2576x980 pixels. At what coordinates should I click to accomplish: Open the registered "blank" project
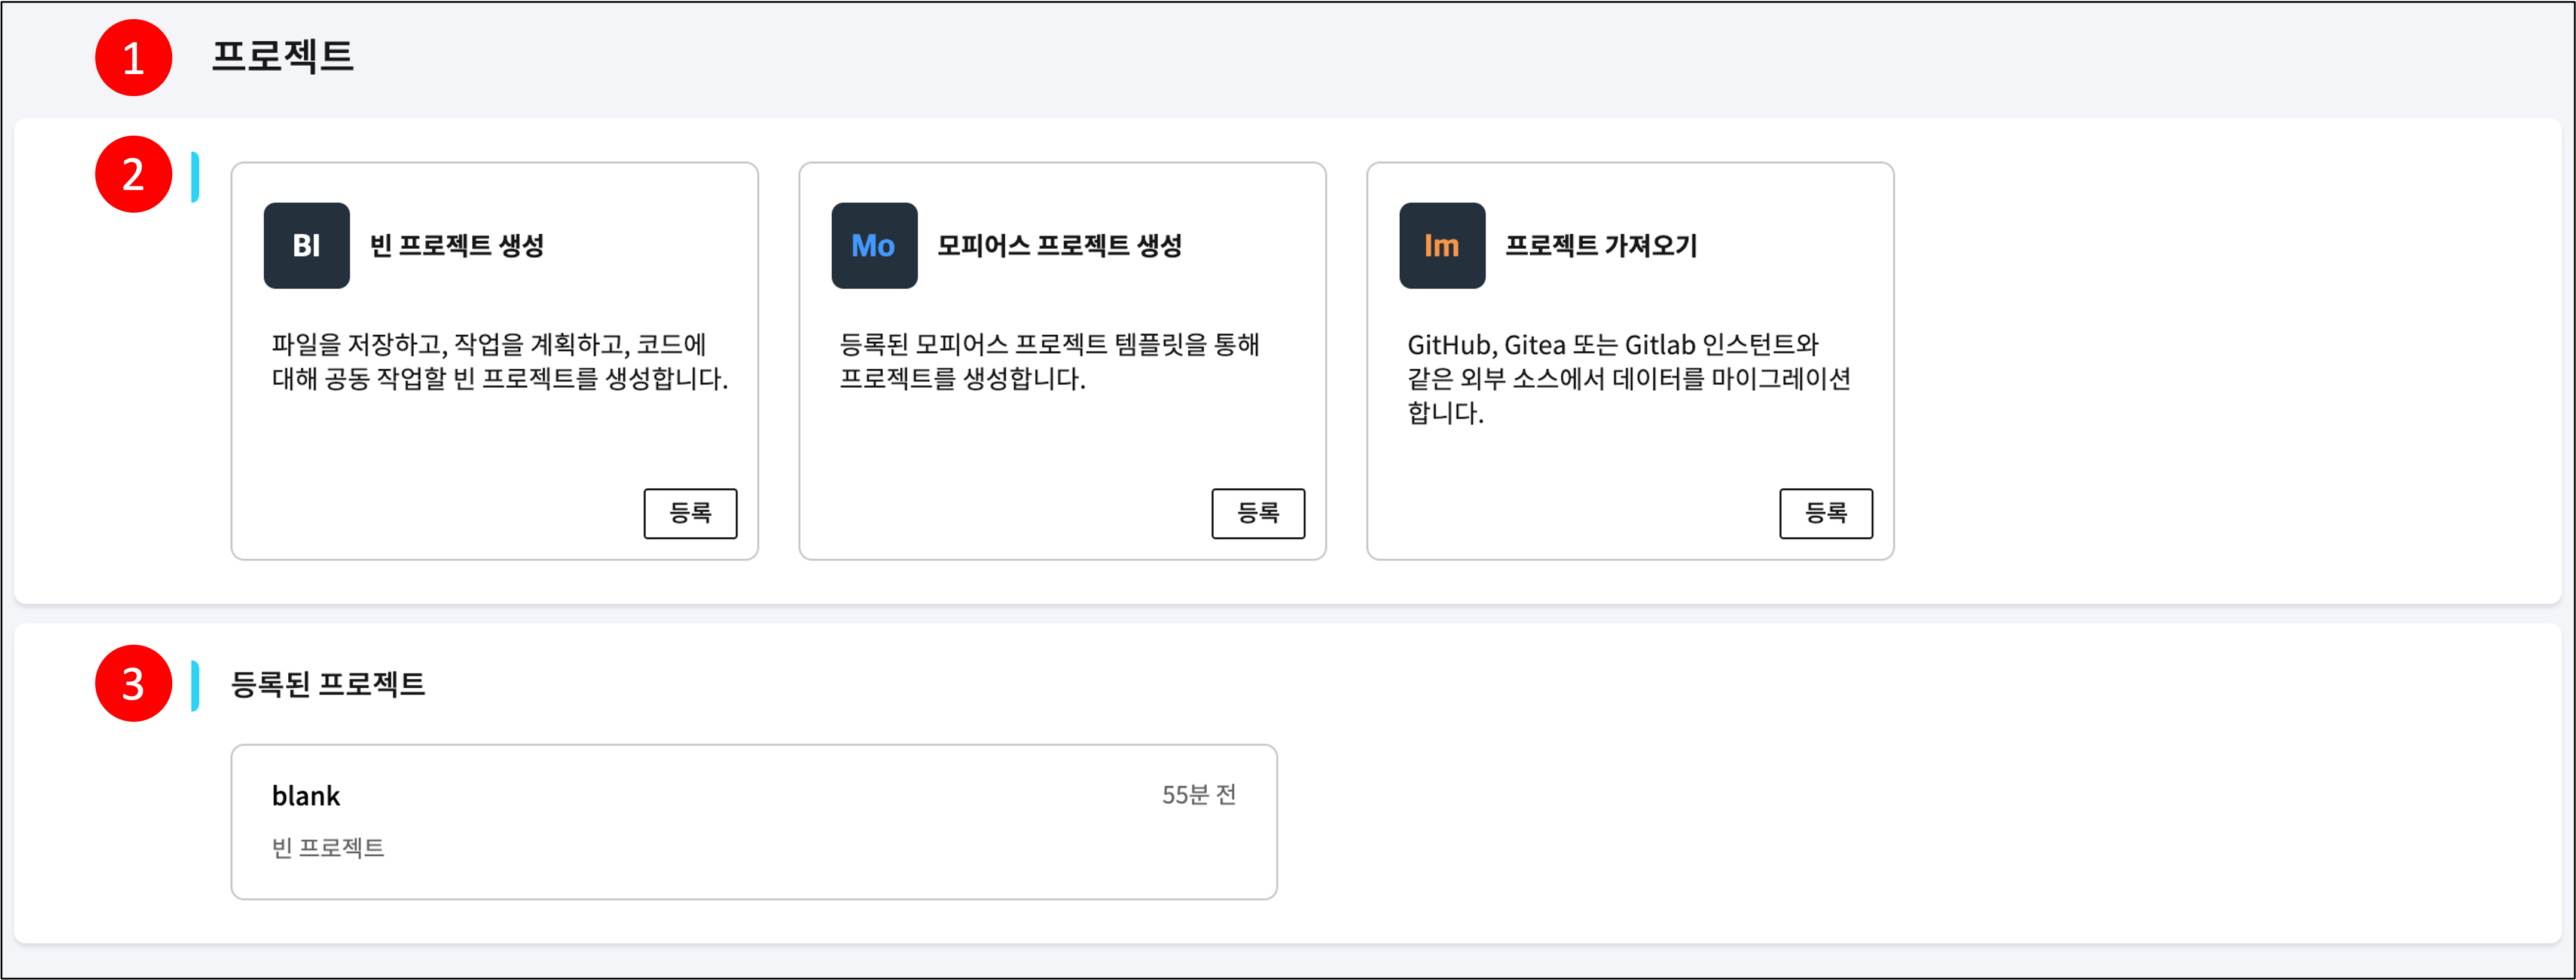(x=306, y=796)
